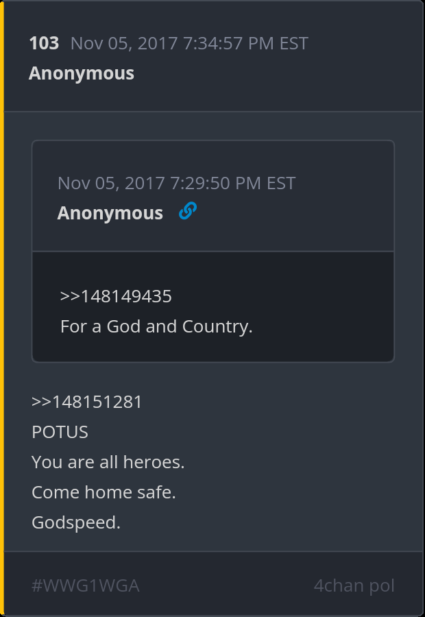Click the yellow left border stripe
425x617 pixels.
[x=2, y=308]
